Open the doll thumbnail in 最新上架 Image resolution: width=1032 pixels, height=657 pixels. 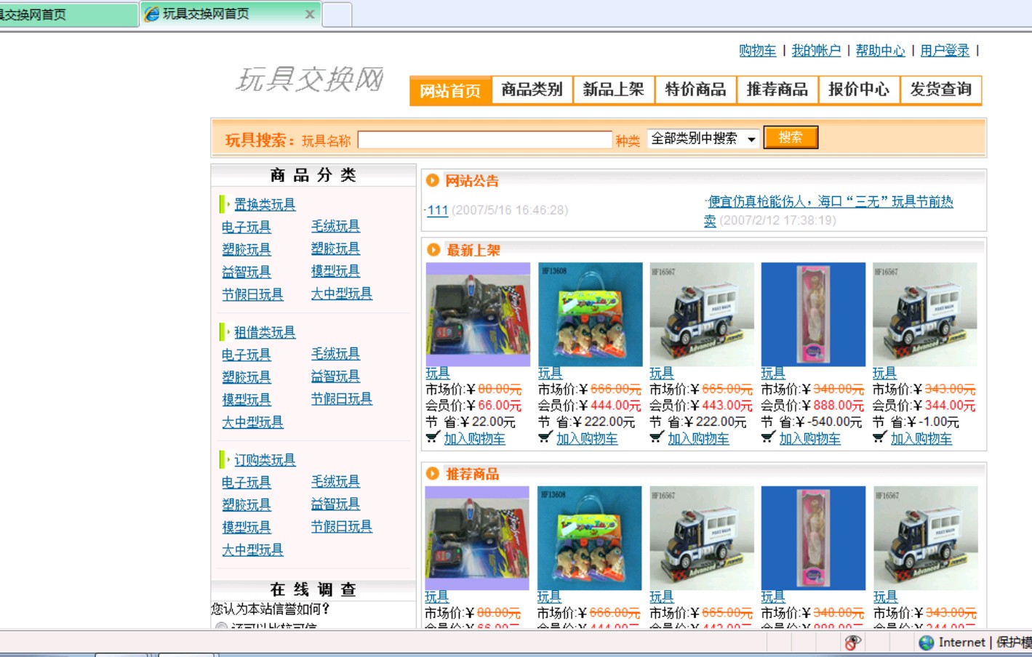click(x=813, y=314)
